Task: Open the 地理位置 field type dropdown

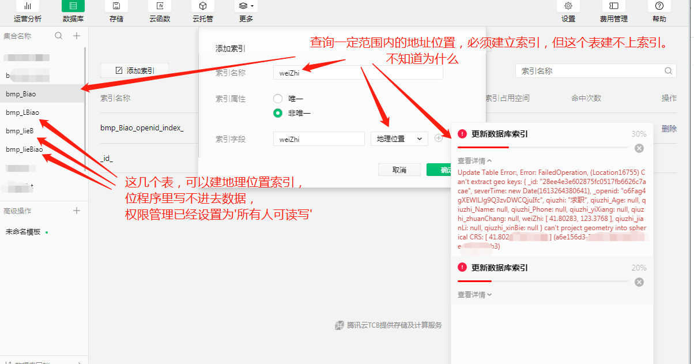Action: pyautogui.click(x=399, y=139)
